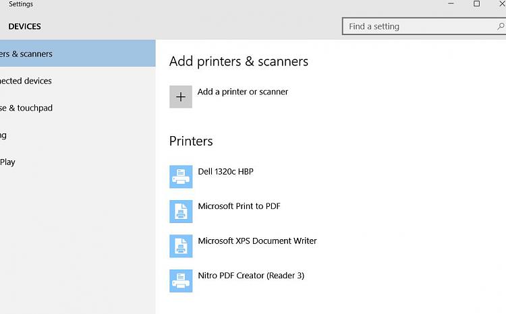Click the Dell 1320c HBP text
The width and height of the screenshot is (506, 314).
[225, 172]
